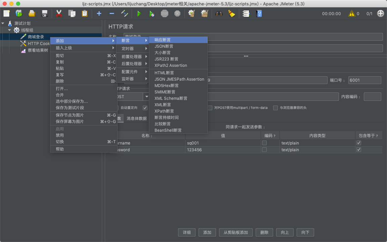Screen dimensions: 387x242
Task: Click the 从剪贴板添加 button
Action: [236, 232]
